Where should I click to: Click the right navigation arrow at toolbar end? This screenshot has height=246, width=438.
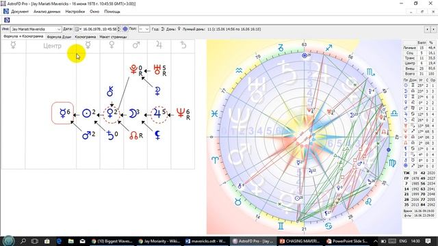click(x=433, y=29)
